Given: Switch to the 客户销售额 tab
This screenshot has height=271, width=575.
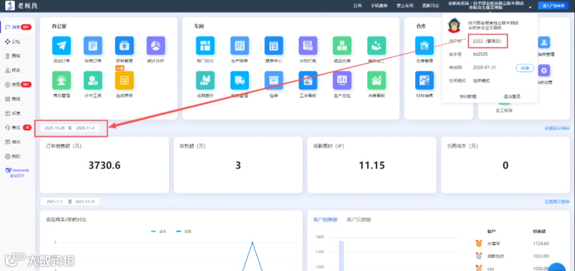Looking at the screenshot, I should pyautogui.click(x=325, y=220).
